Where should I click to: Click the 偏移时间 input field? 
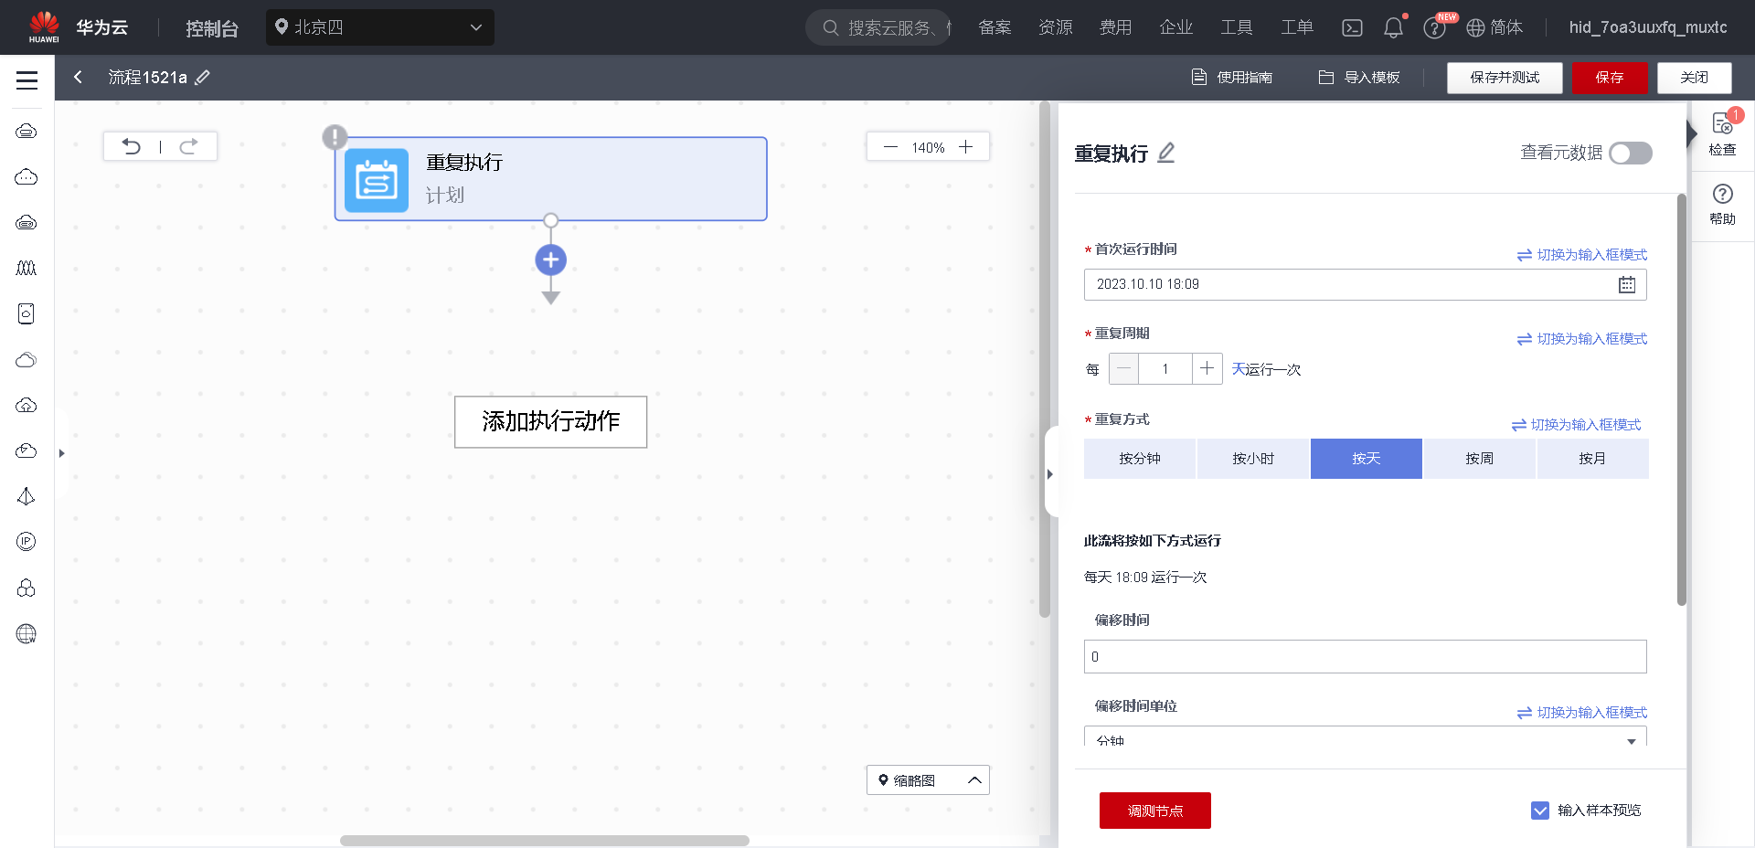coord(1366,657)
